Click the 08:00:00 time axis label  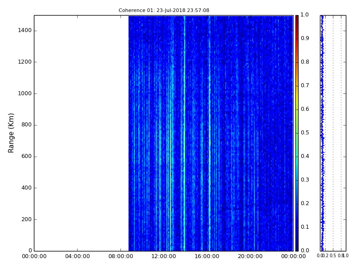pos(120,256)
